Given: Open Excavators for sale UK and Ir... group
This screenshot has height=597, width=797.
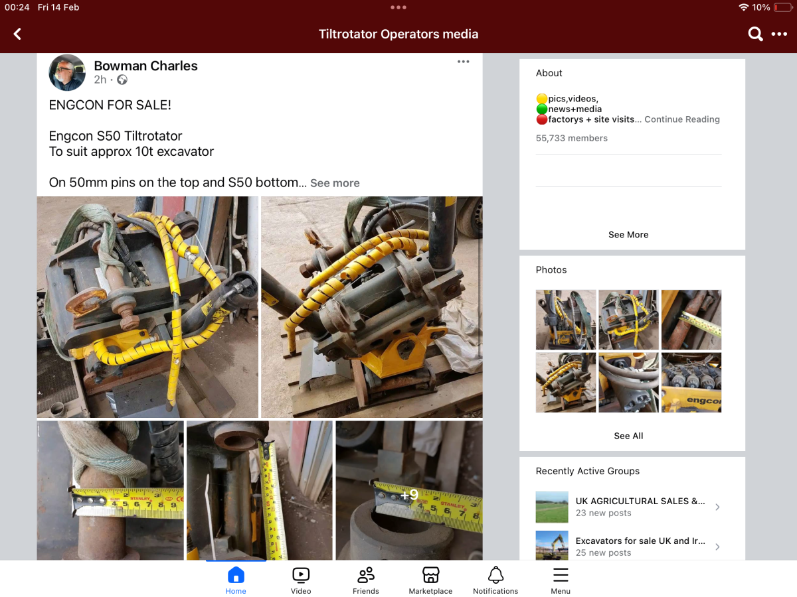Looking at the screenshot, I should pos(628,546).
